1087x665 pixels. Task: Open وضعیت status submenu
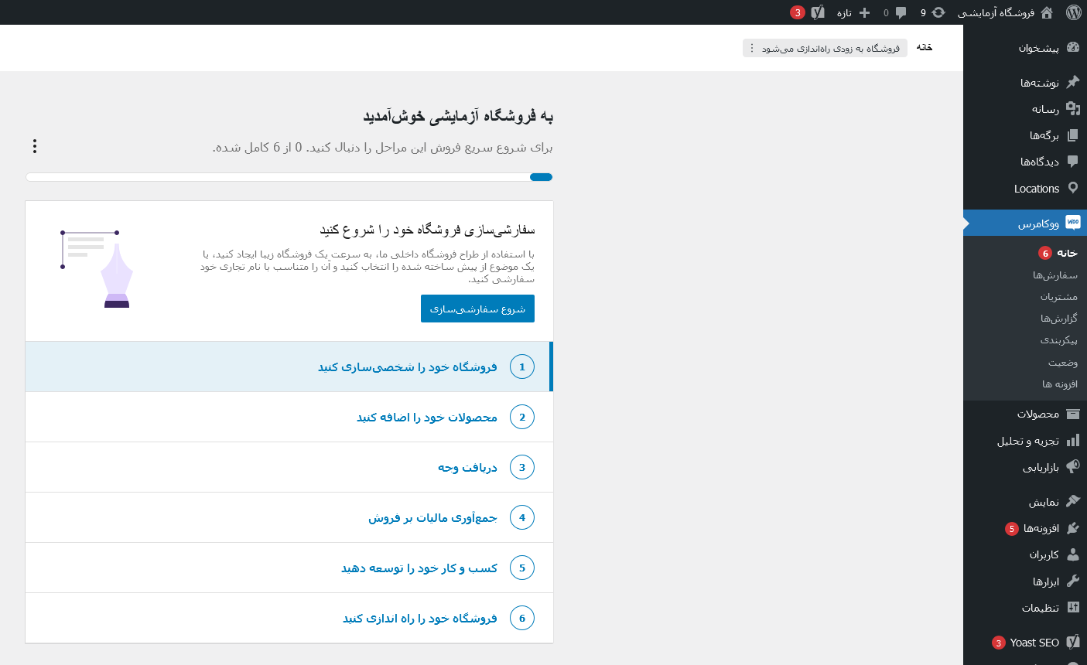[x=1063, y=363]
